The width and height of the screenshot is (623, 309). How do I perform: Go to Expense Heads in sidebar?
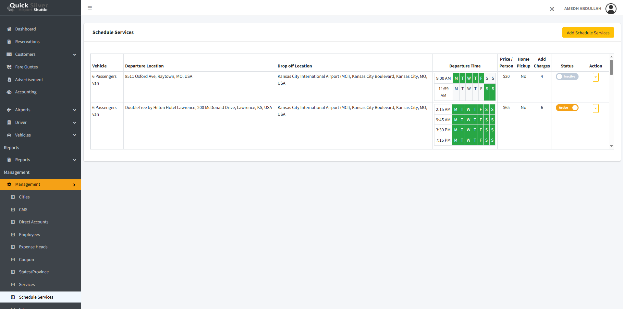[x=33, y=247]
